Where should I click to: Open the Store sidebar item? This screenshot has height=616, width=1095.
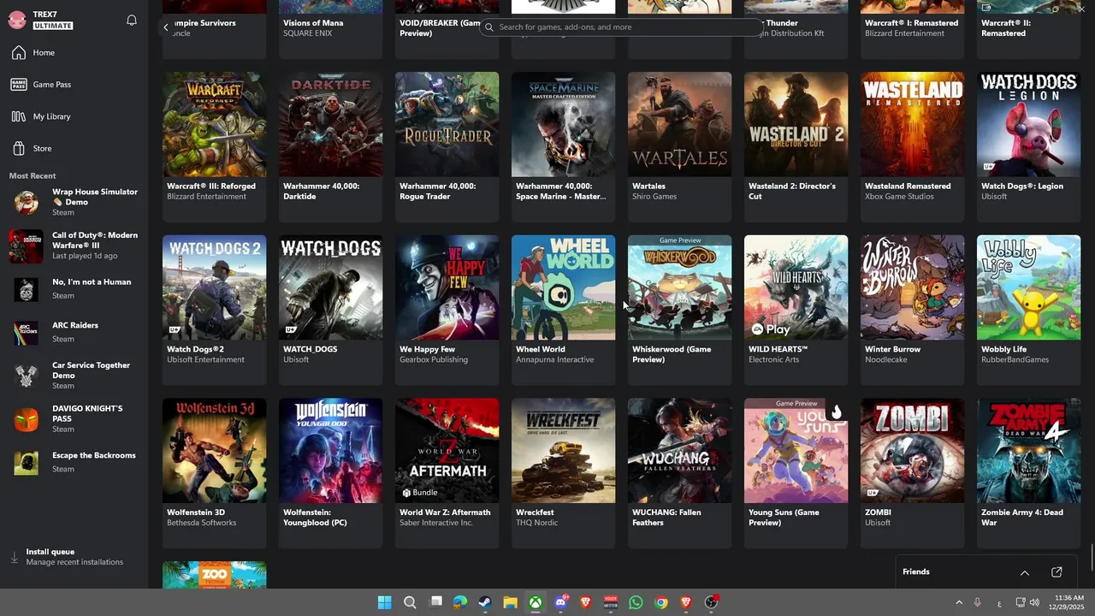coord(74,148)
